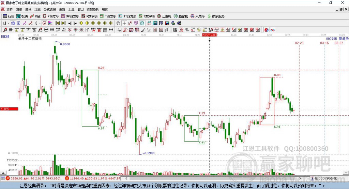Open the 公式选股 menu
This screenshot has width=349, height=189.
point(49,10)
